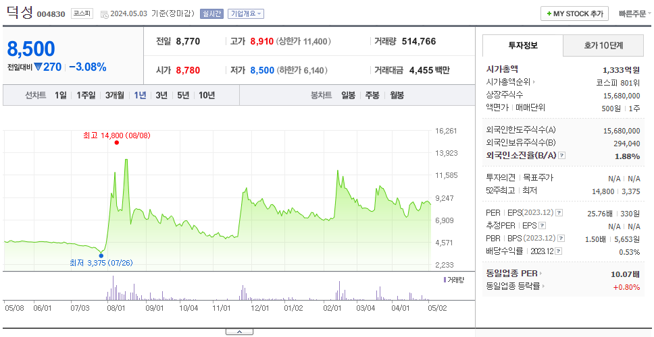Open the 동일업종 등락률 link
Screen dimensions: 654x337
(515, 286)
